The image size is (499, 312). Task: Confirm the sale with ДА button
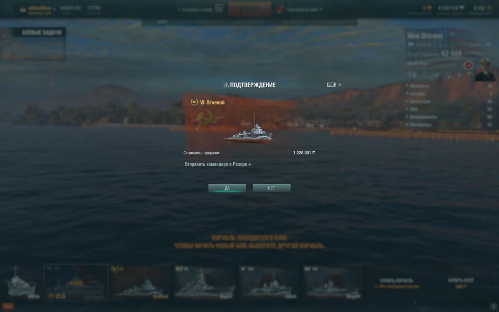click(227, 188)
